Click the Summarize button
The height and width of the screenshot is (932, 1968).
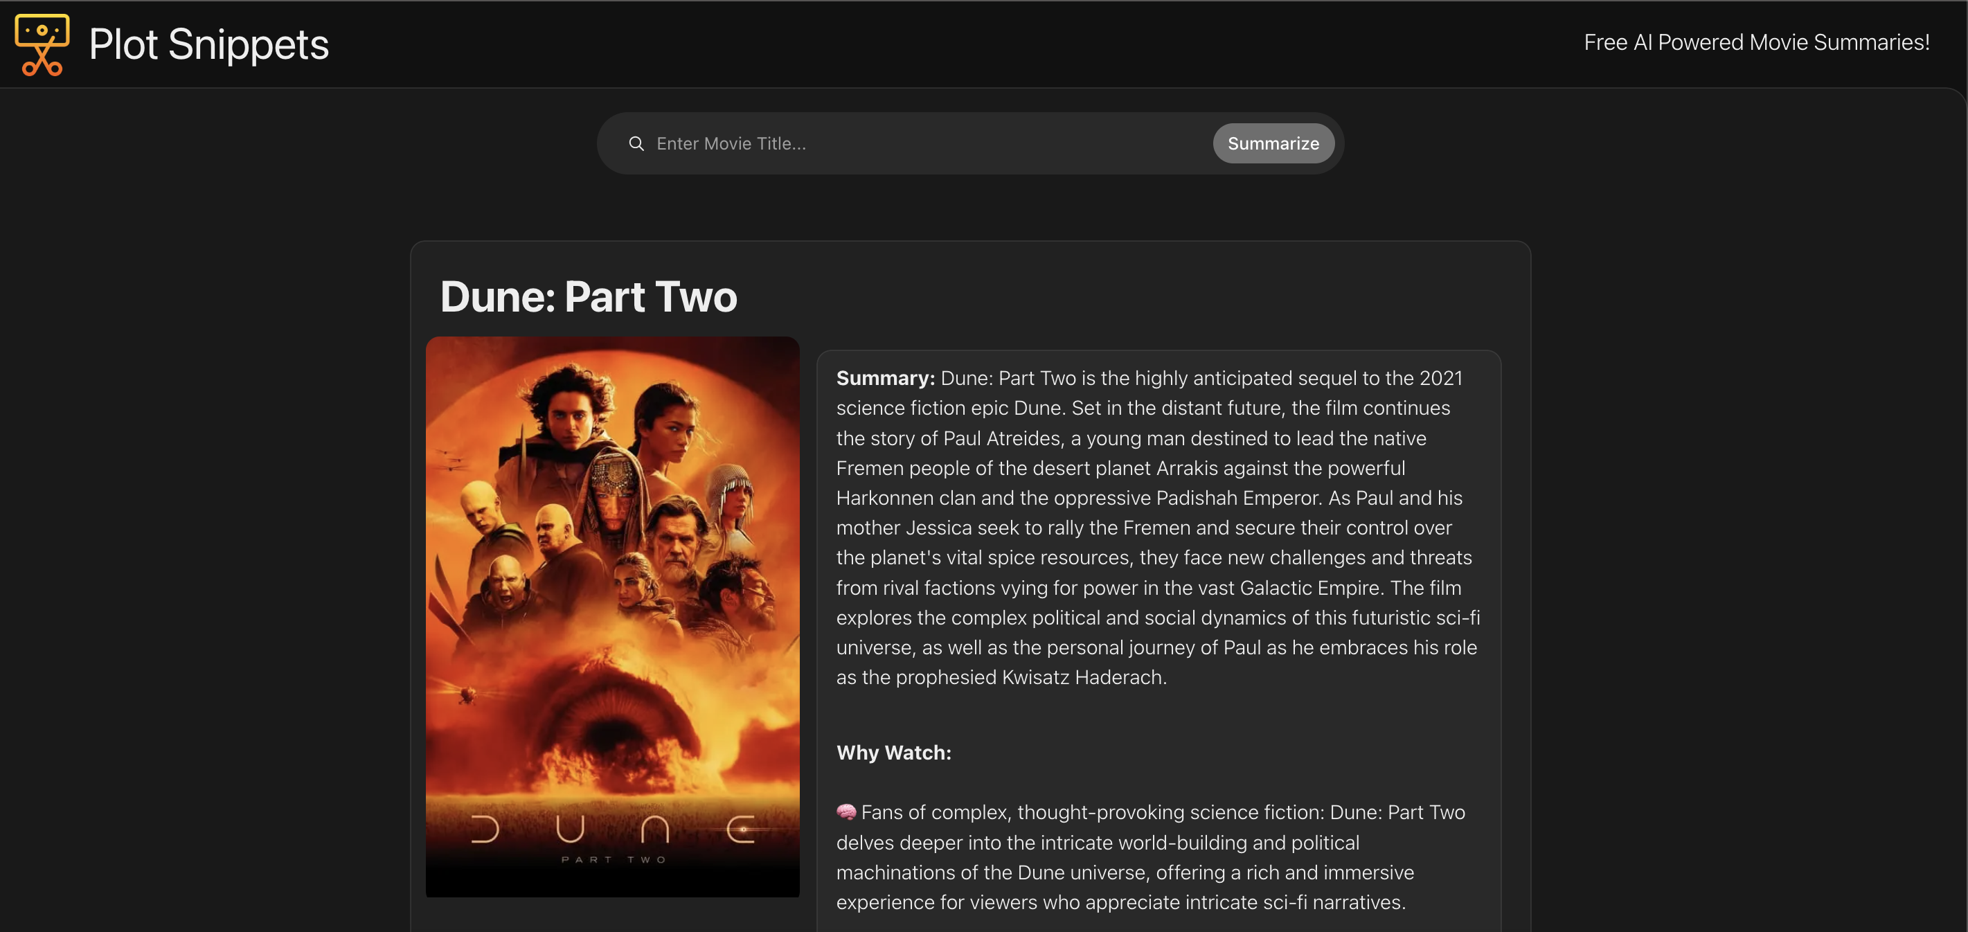coord(1273,143)
